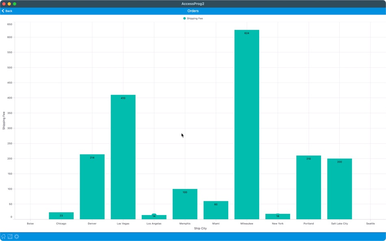
Task: Click the Ship City axis title
Action: click(x=200, y=228)
